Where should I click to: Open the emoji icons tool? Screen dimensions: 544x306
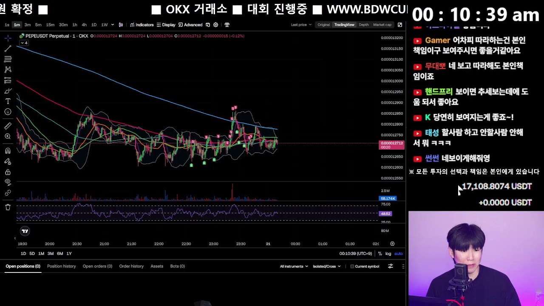point(8,112)
